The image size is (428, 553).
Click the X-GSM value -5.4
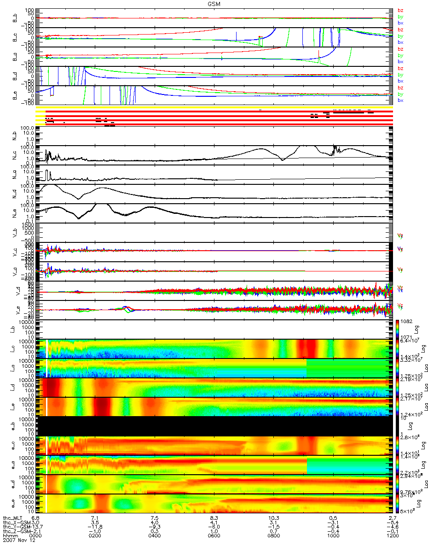[x=393, y=523]
